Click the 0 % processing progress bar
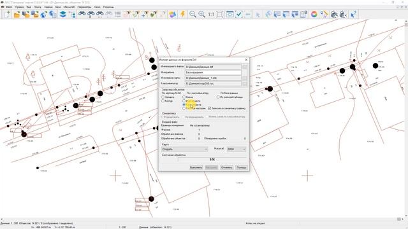The height and width of the screenshot is (229, 408). click(x=212, y=160)
